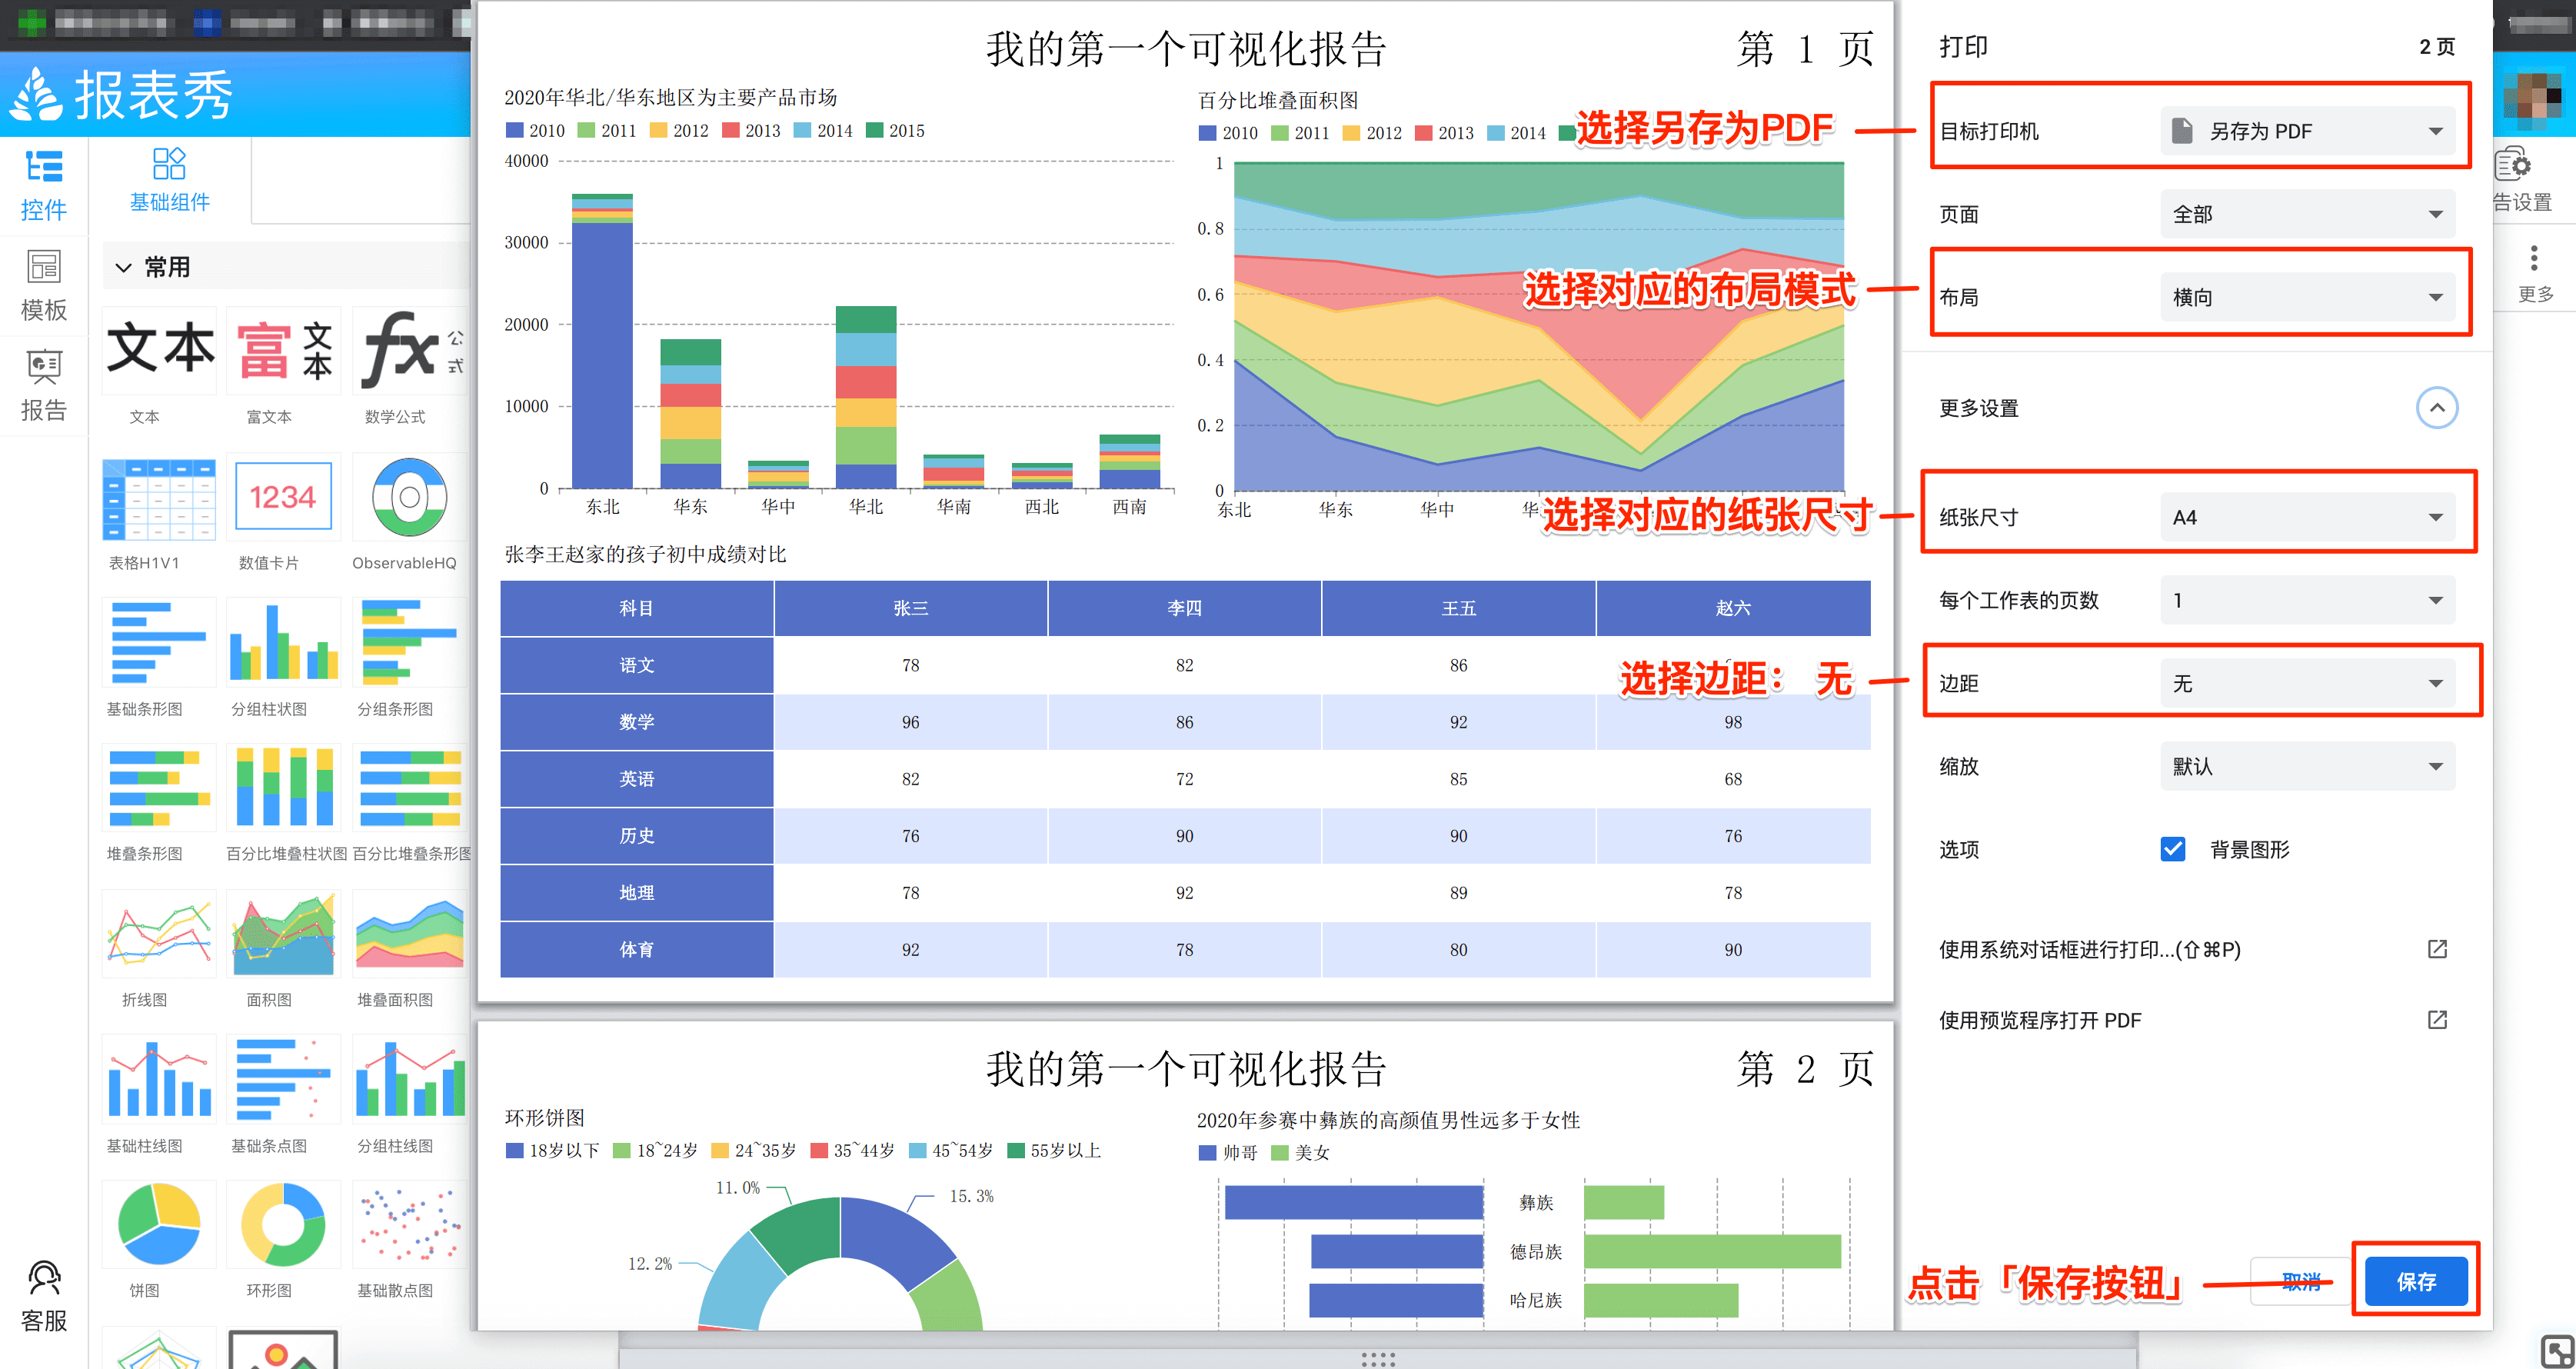This screenshot has width=2576, height=1369.
Task: Select the 饼图 pie chart icon
Action: coord(160,1225)
